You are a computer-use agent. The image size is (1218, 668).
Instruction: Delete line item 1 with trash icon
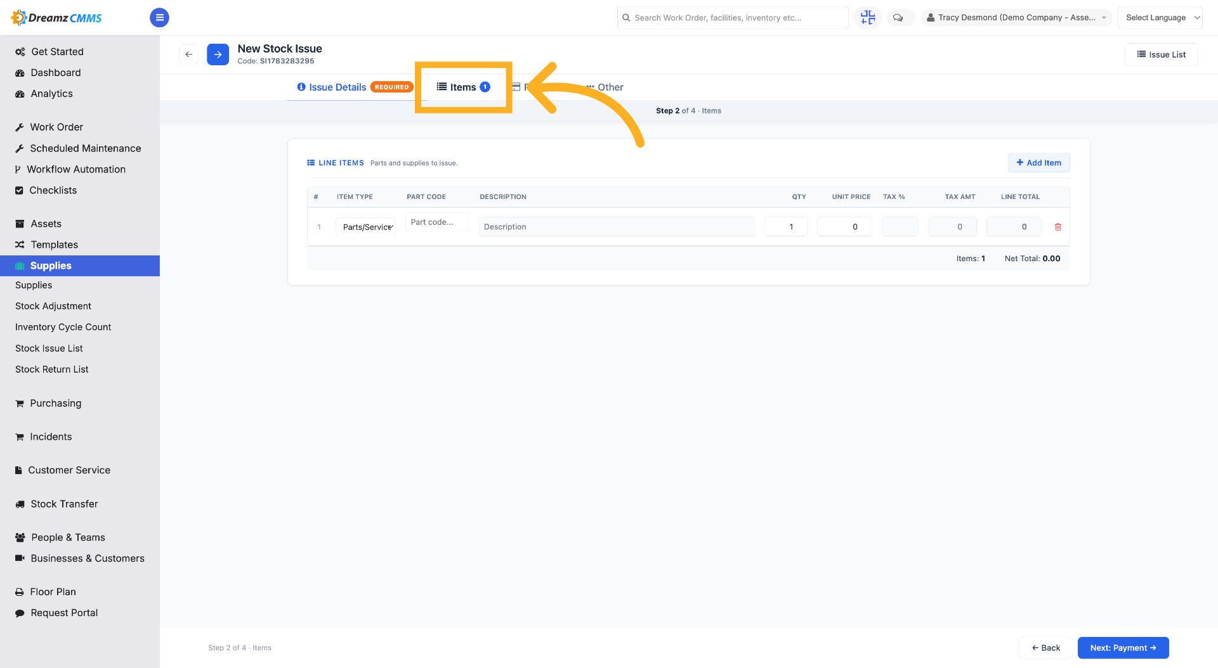[x=1058, y=227]
